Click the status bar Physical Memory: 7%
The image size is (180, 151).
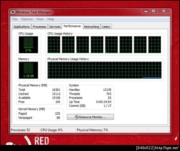92,130
